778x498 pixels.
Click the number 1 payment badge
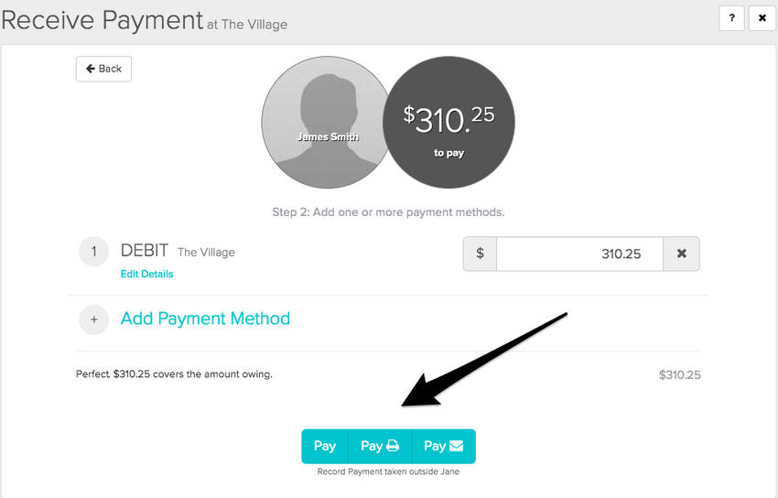(x=93, y=252)
